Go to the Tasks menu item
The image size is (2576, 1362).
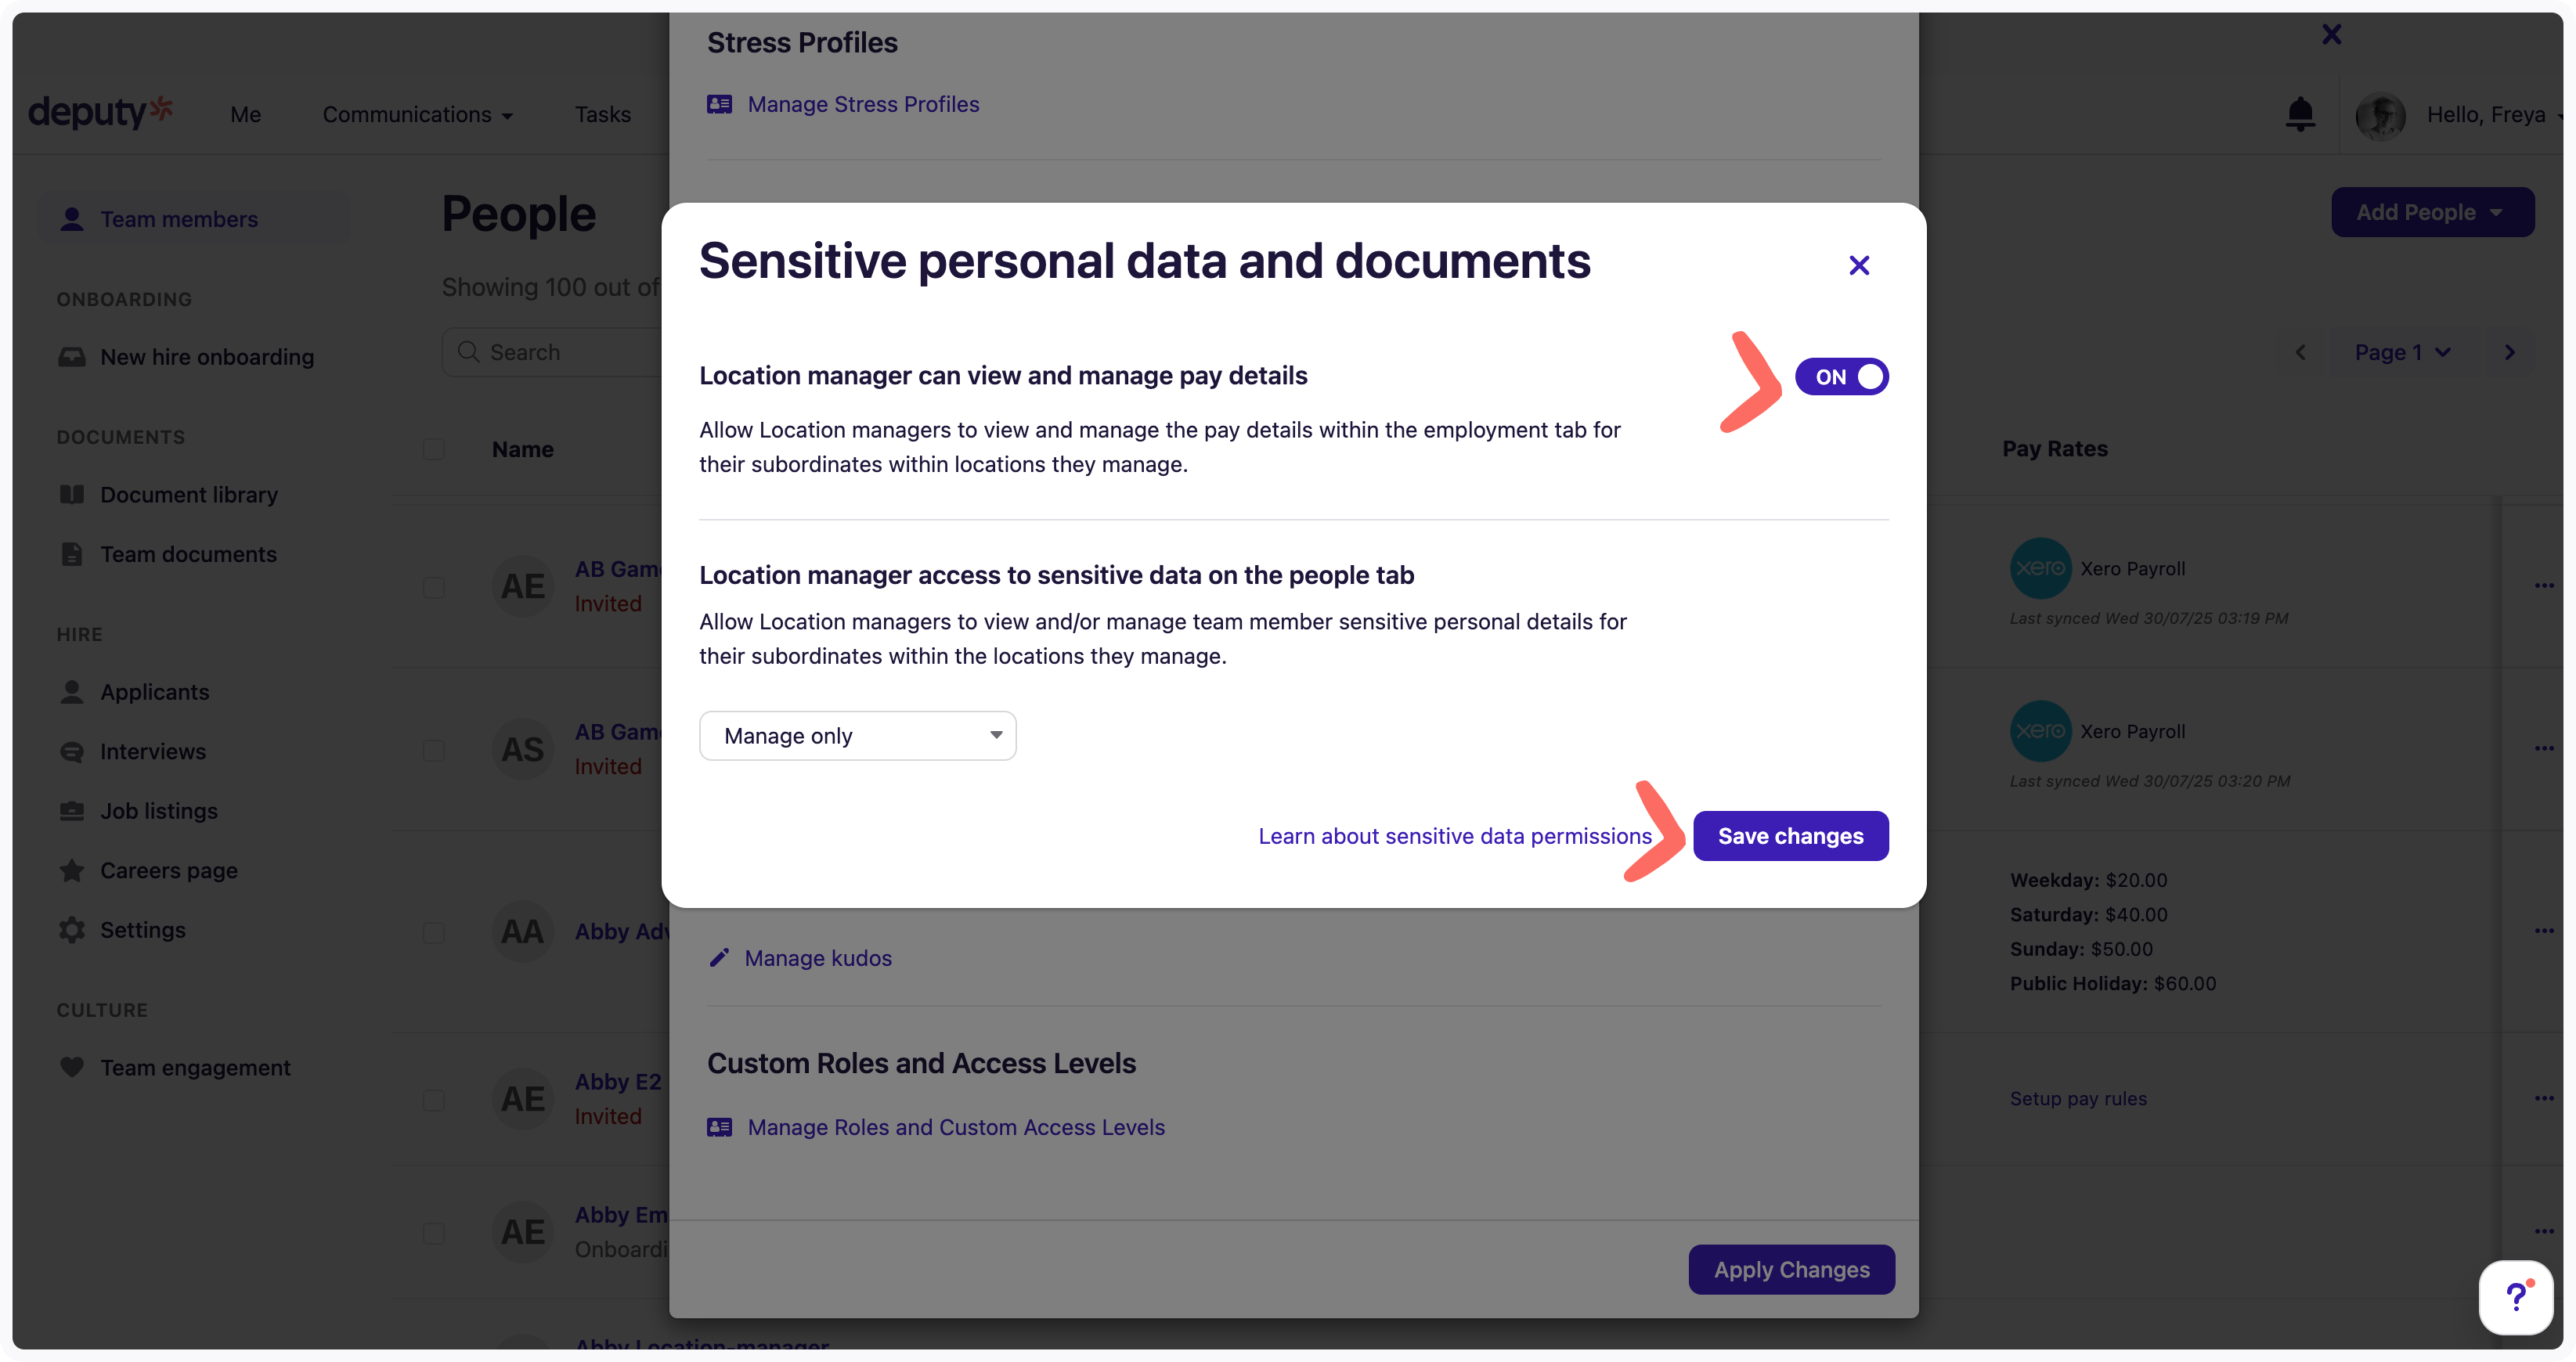pos(602,115)
